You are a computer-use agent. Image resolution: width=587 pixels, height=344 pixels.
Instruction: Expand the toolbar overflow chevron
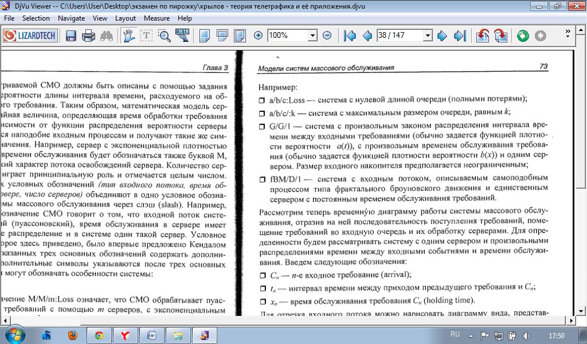(x=568, y=33)
